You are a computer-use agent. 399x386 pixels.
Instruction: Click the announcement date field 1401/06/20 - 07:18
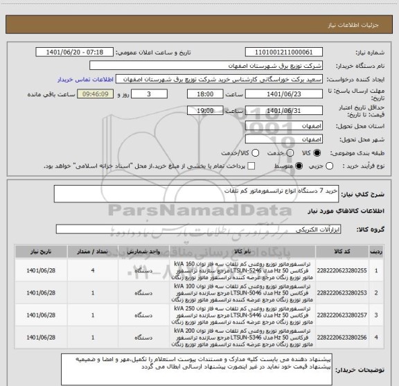[x=74, y=52]
